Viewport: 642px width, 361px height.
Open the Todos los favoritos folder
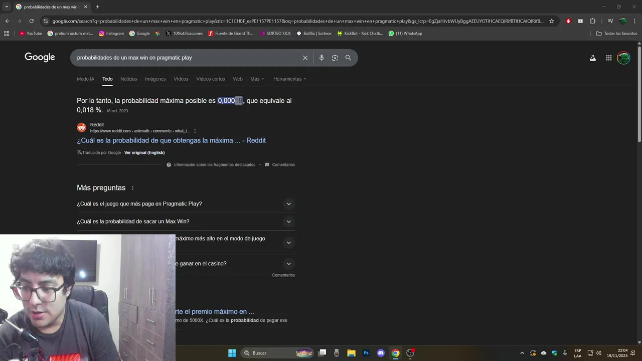[x=616, y=34]
